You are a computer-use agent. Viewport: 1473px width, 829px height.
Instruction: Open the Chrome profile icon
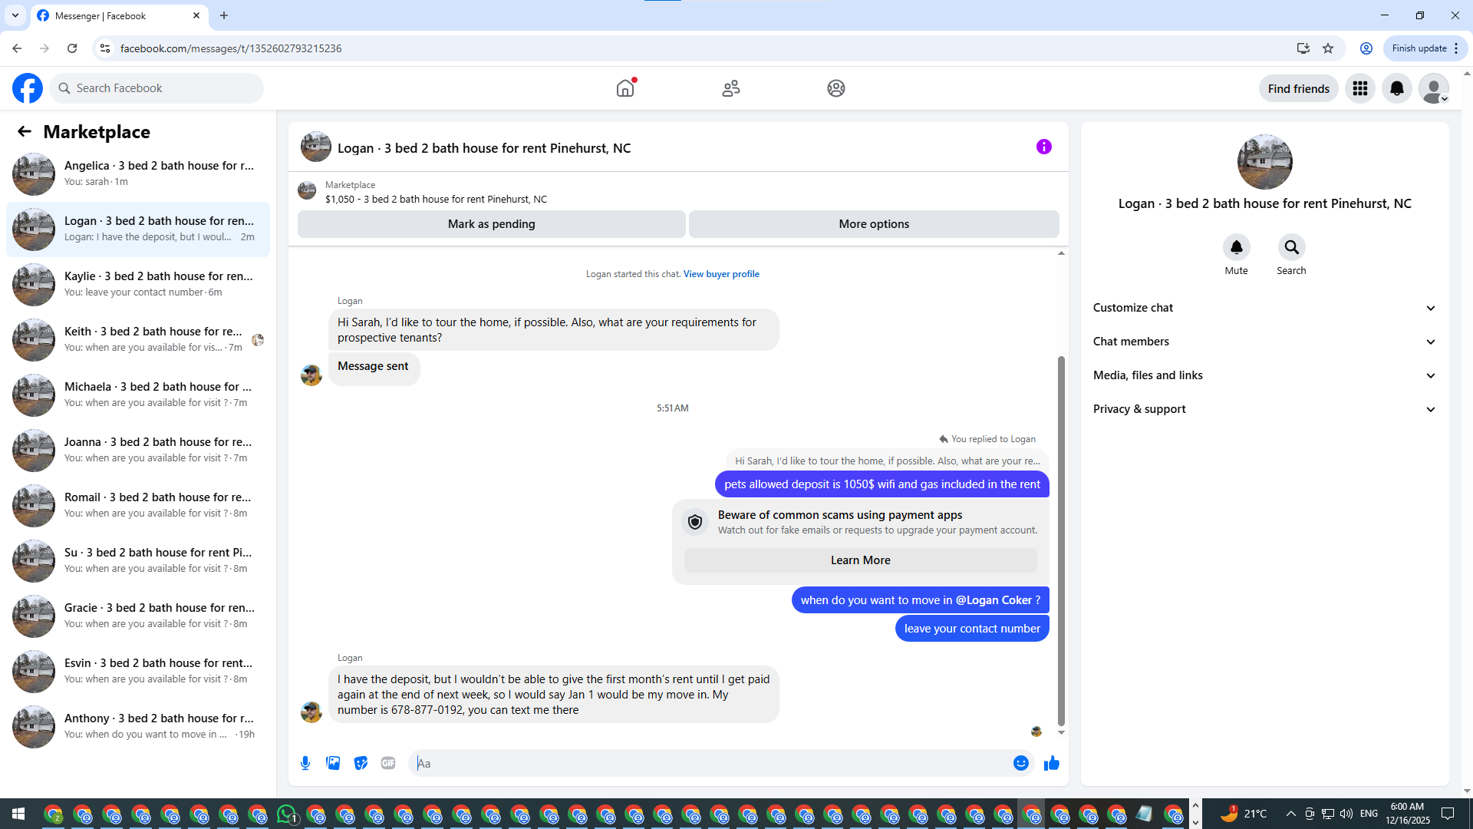[x=1366, y=48]
